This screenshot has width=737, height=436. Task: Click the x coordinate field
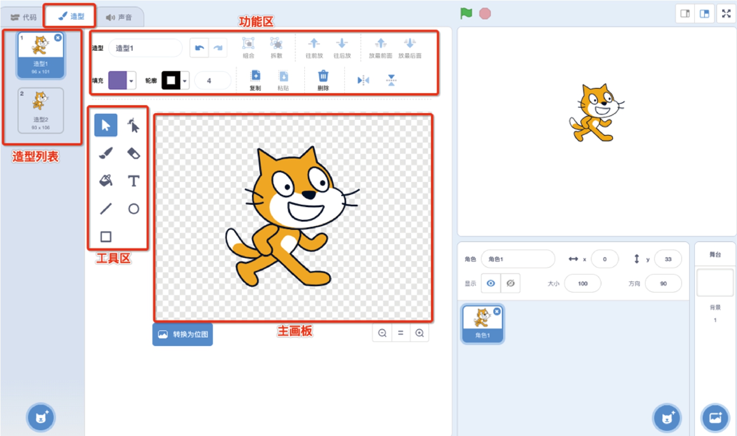[x=605, y=259]
